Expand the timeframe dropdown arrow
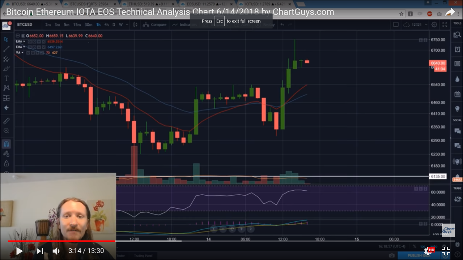463x260 pixels. pos(127,25)
